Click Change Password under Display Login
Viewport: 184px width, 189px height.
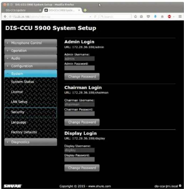82,168
